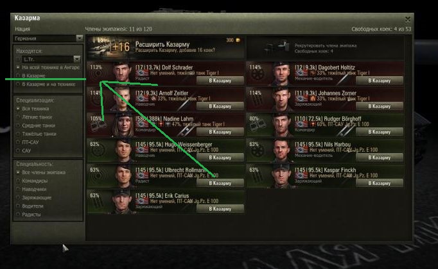
Task: Click the recruit crew member panel
Action: [325, 48]
